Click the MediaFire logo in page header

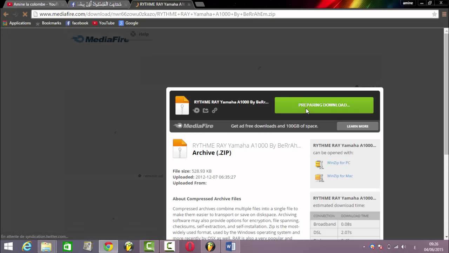pos(100,39)
